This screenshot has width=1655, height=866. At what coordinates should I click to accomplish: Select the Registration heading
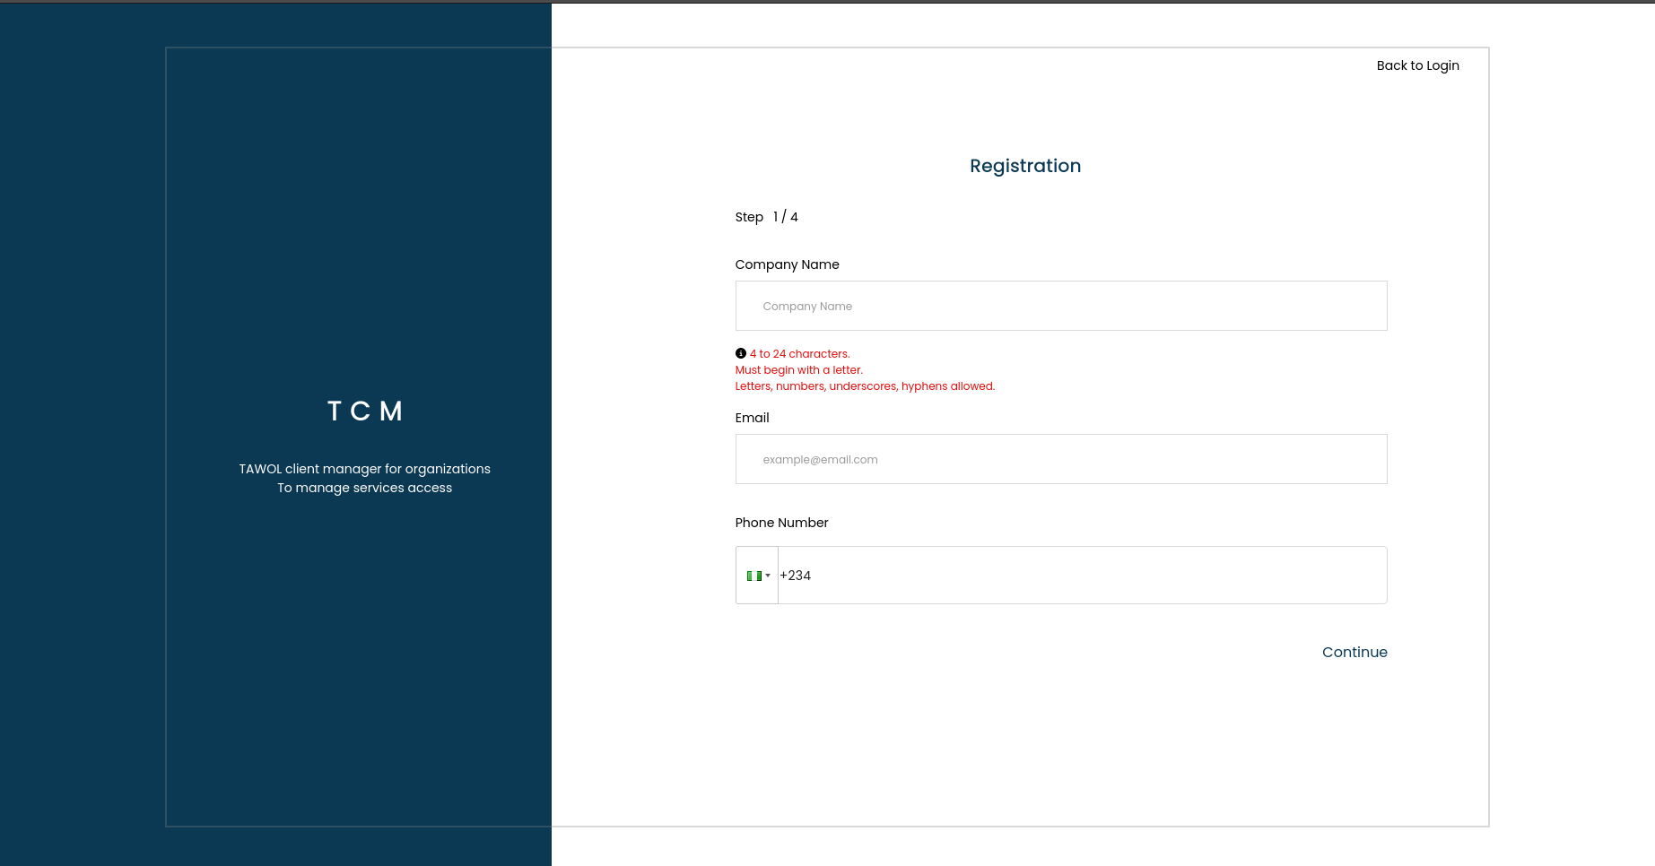coord(1025,166)
